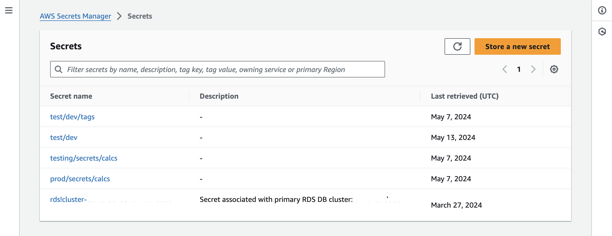Click the next page chevron
Image resolution: width=612 pixels, height=236 pixels.
click(x=533, y=69)
